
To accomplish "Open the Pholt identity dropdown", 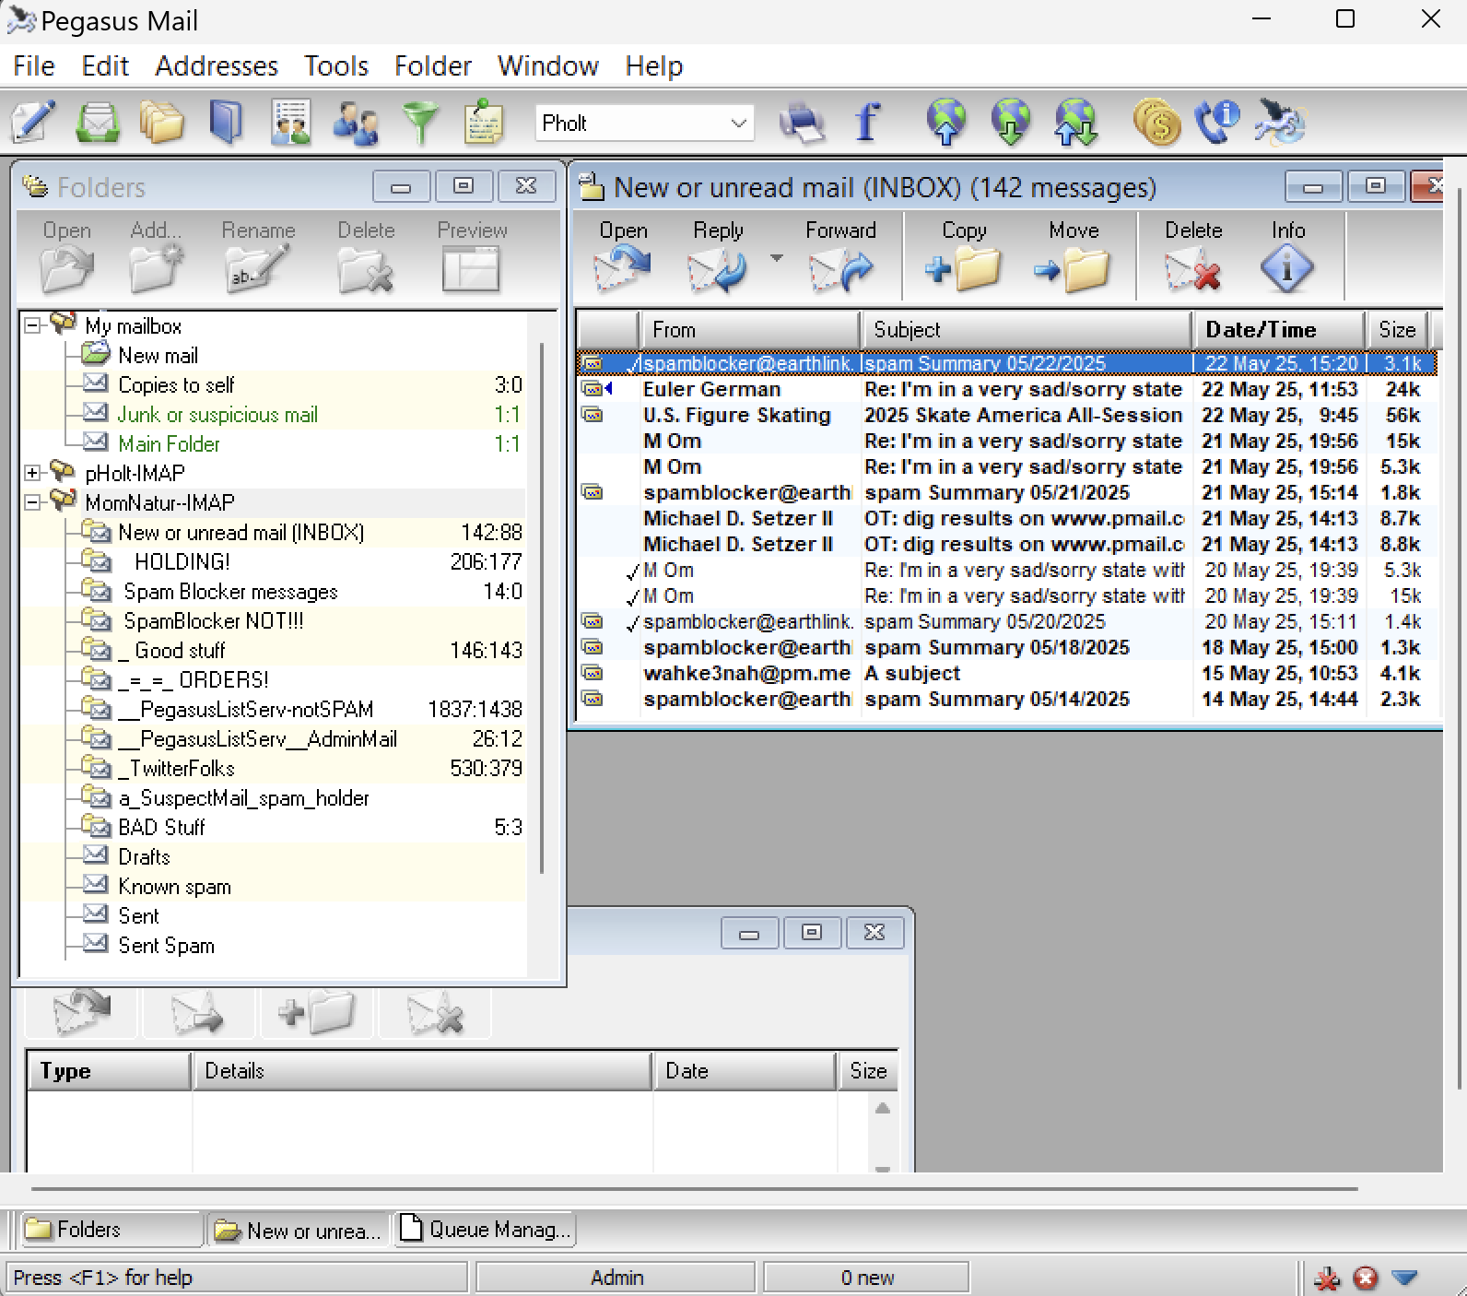I will pyautogui.click(x=738, y=124).
